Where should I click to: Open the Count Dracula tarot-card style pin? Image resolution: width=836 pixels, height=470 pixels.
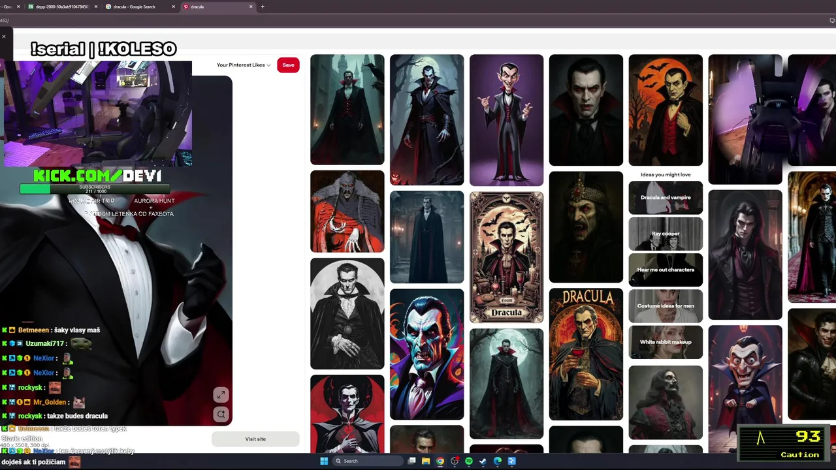click(506, 257)
